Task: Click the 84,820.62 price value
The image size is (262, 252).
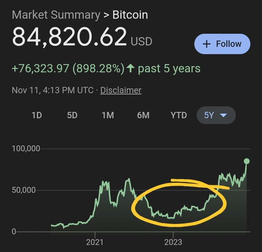Action: (69, 37)
